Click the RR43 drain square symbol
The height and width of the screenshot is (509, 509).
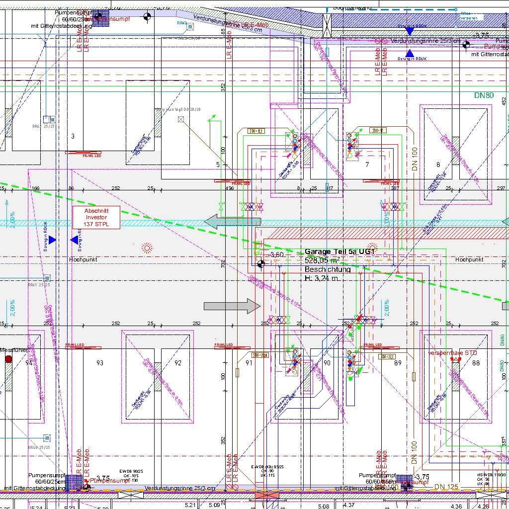pyautogui.click(x=190, y=26)
